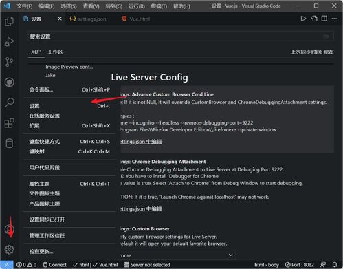Click the Live Server Config heading
This screenshot has width=343, height=269.
coord(149,77)
